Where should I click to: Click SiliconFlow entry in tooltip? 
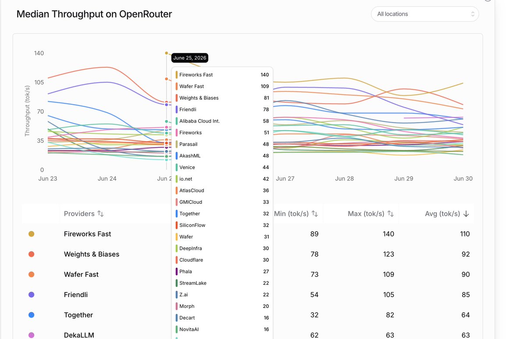click(x=222, y=225)
